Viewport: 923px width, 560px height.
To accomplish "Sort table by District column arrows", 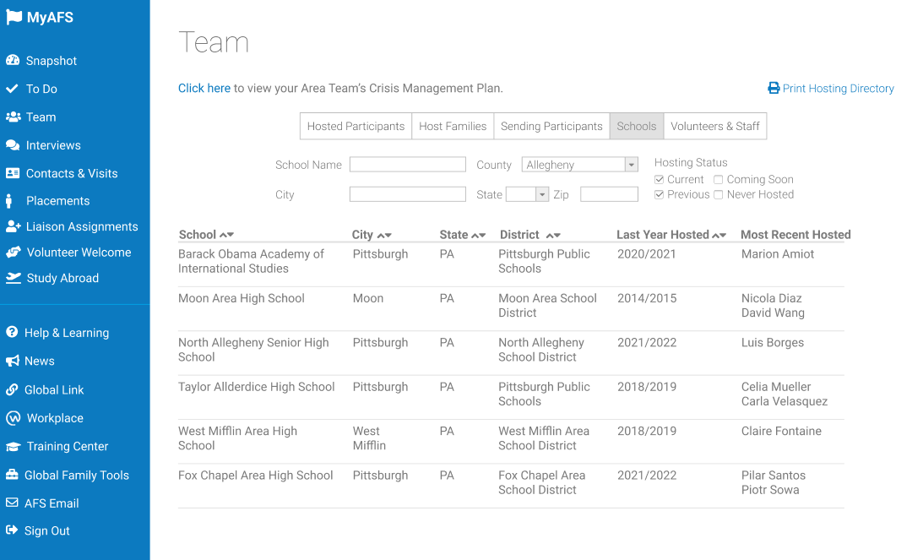I will click(x=553, y=235).
